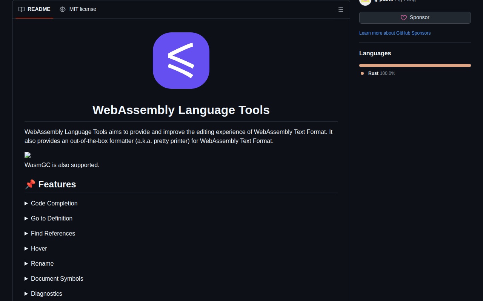This screenshot has width=483, height=301.
Task: Click the broken image above WasmGC text
Action: click(x=28, y=155)
